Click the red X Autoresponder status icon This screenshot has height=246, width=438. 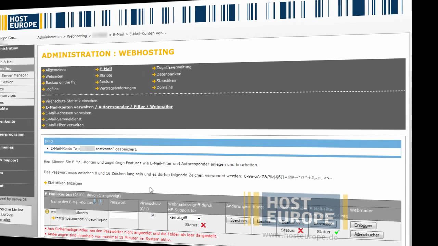(x=300, y=231)
